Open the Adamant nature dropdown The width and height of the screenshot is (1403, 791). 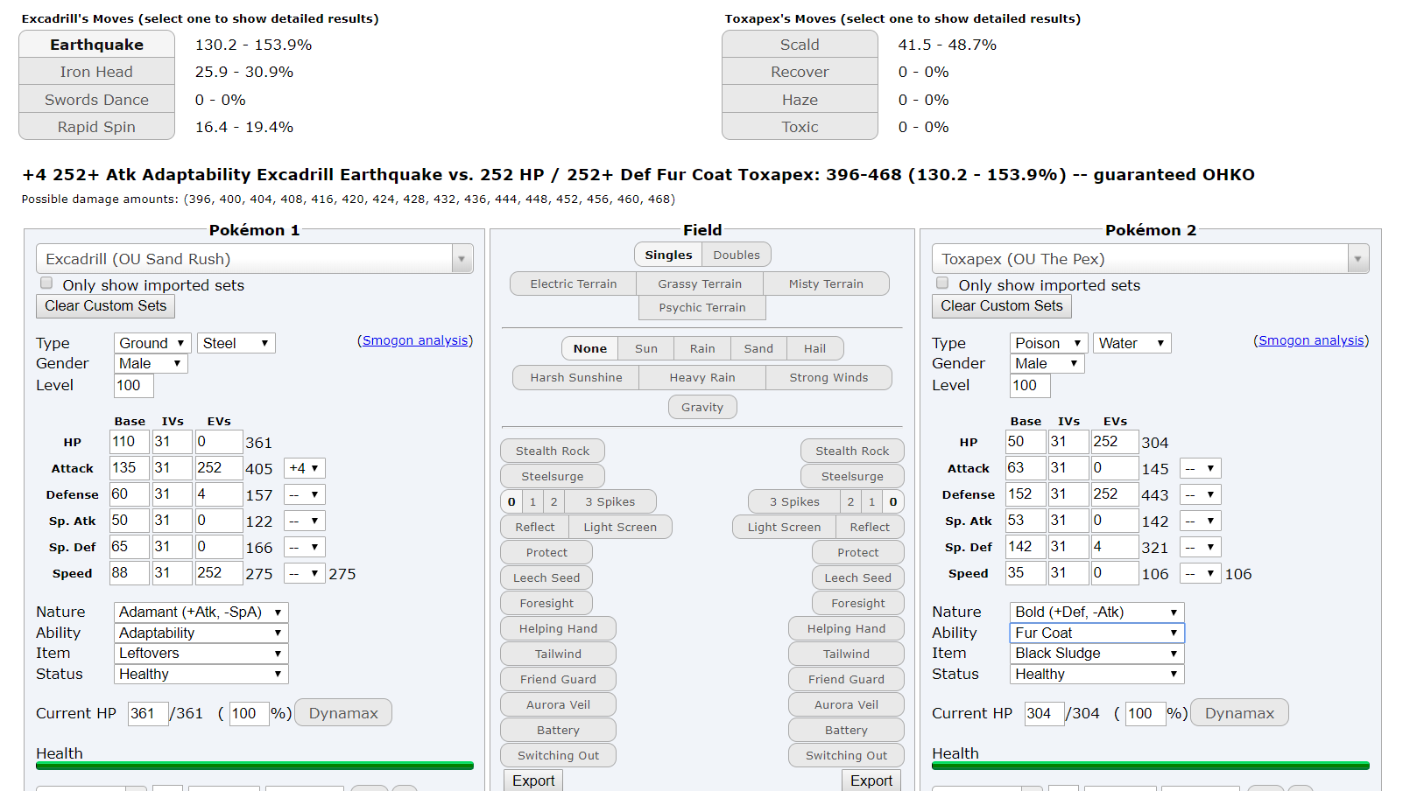tap(201, 612)
